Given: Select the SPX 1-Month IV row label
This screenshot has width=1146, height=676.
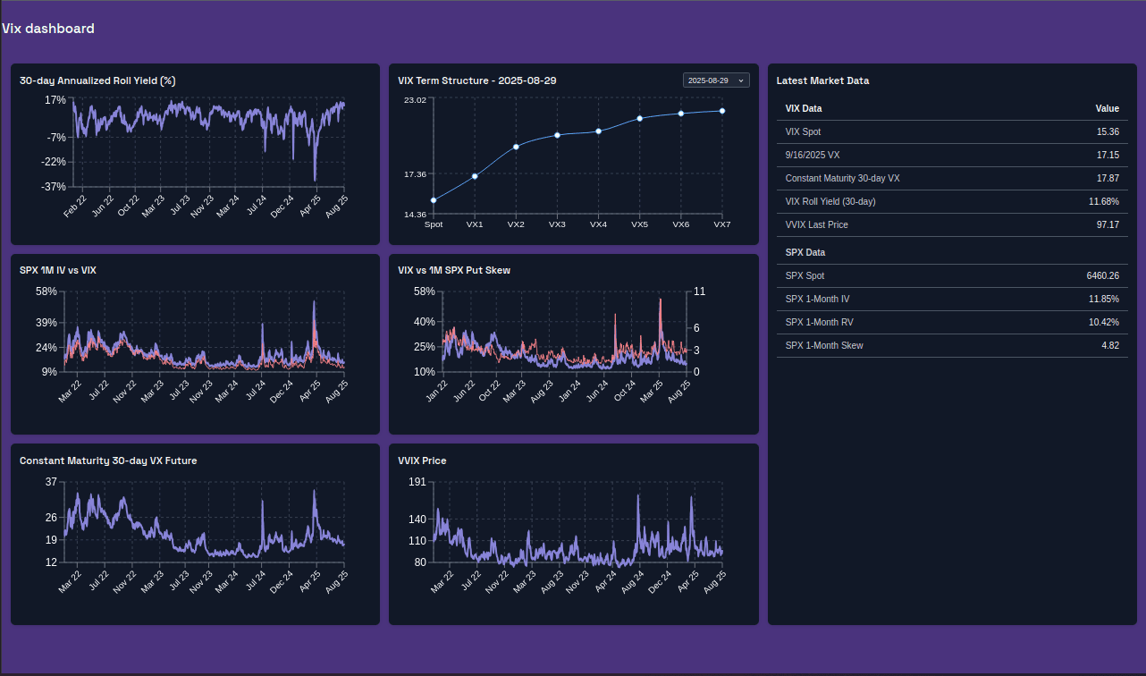Looking at the screenshot, I should click(x=818, y=299).
